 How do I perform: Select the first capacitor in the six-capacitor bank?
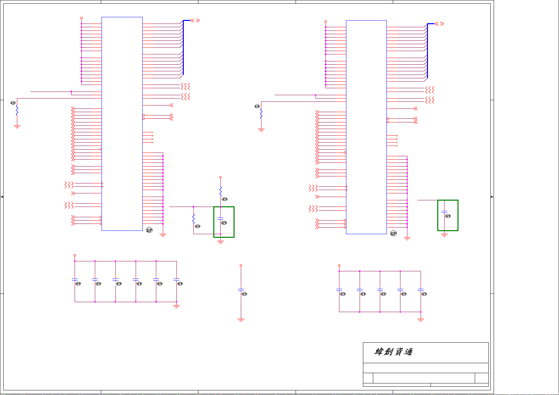(75, 280)
